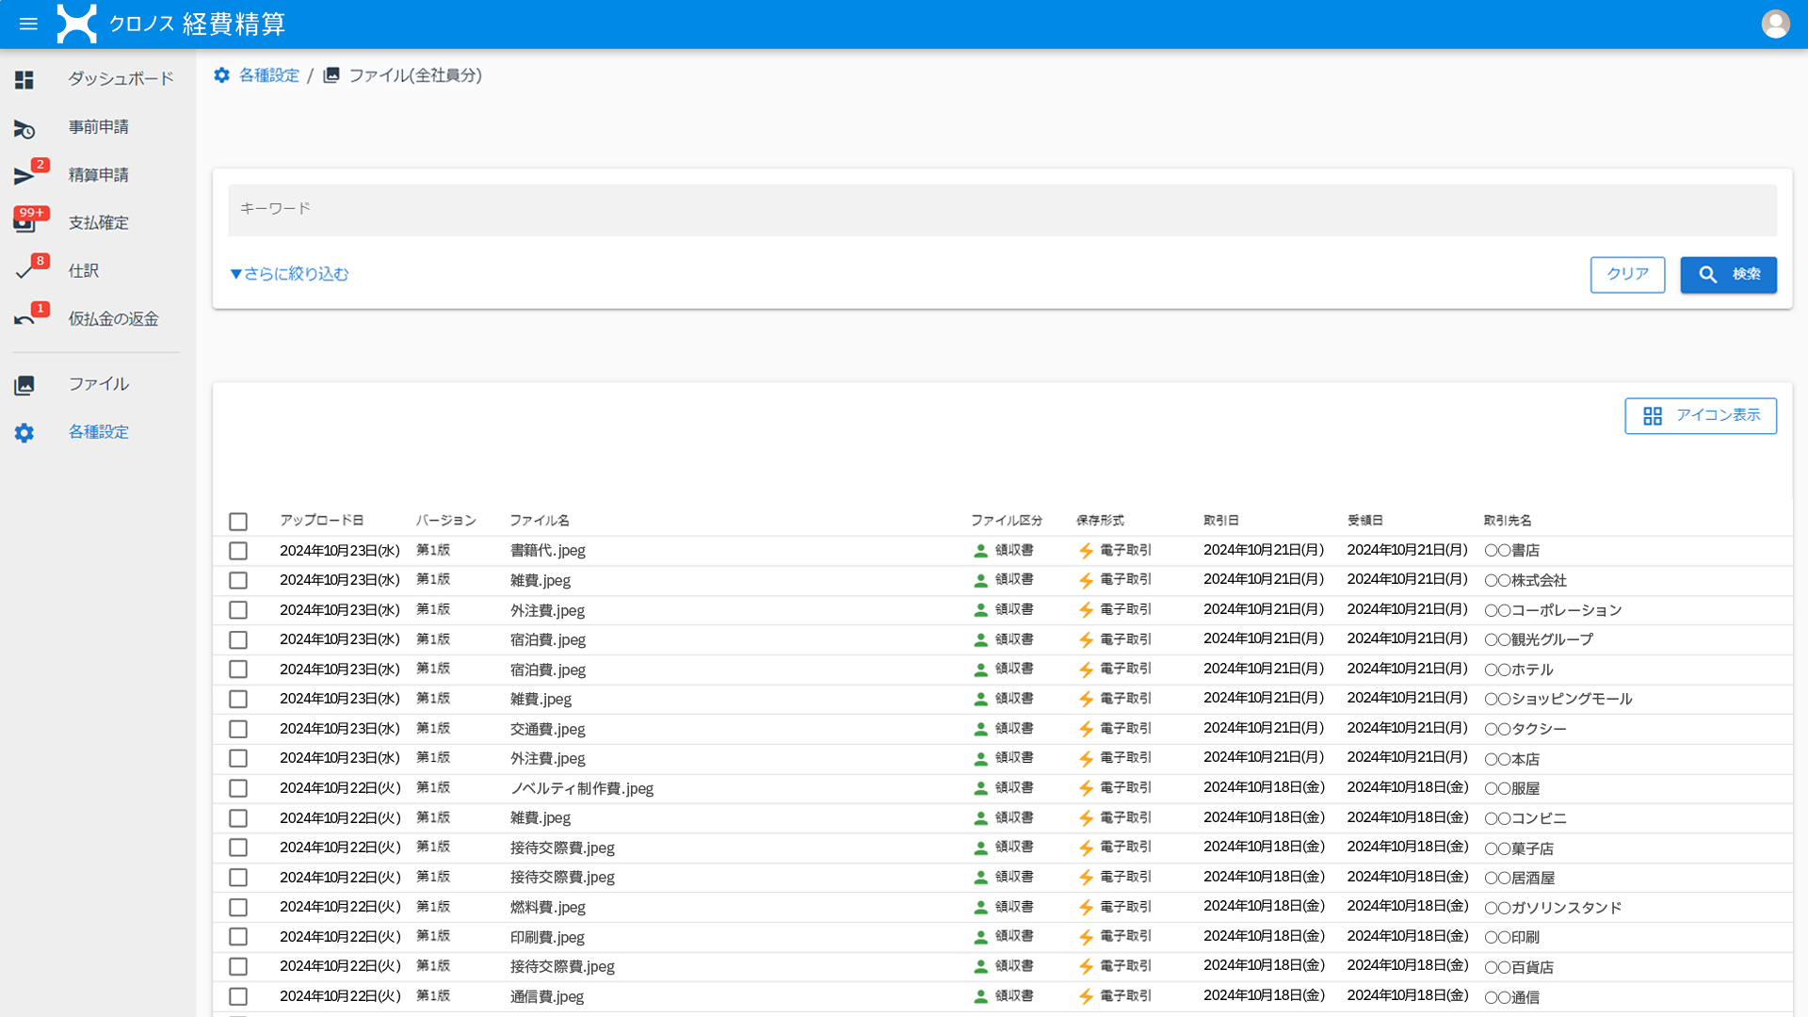
Task: Switch to アイコン表示 view
Action: [1700, 416]
